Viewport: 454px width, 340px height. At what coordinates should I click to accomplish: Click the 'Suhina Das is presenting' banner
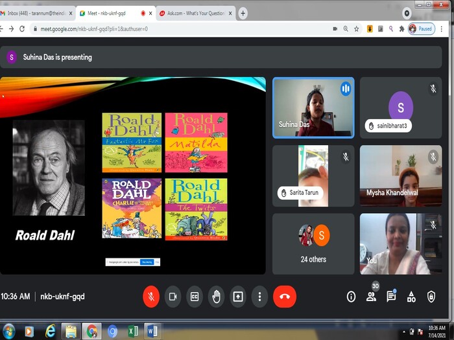(221, 57)
